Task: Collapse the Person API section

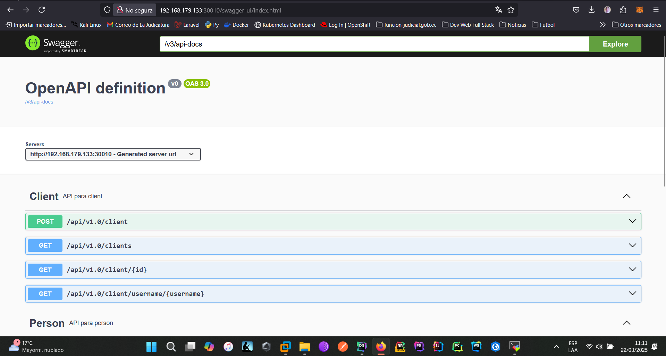Action: click(x=626, y=323)
